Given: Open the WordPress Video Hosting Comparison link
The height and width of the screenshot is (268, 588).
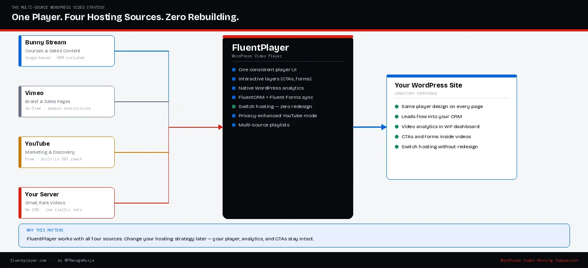Looking at the screenshot, I should coord(539,260).
